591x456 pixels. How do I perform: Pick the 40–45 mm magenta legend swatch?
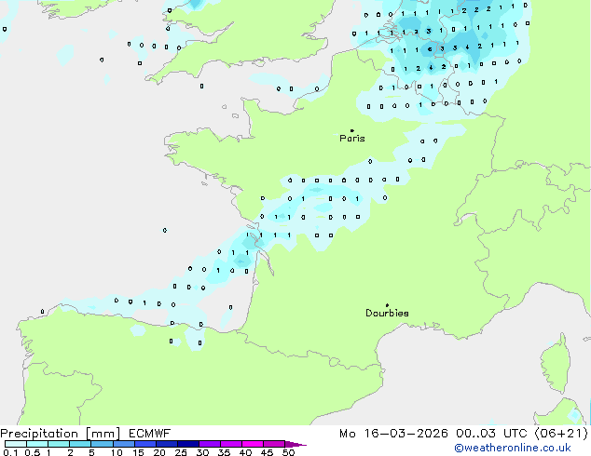(253, 444)
